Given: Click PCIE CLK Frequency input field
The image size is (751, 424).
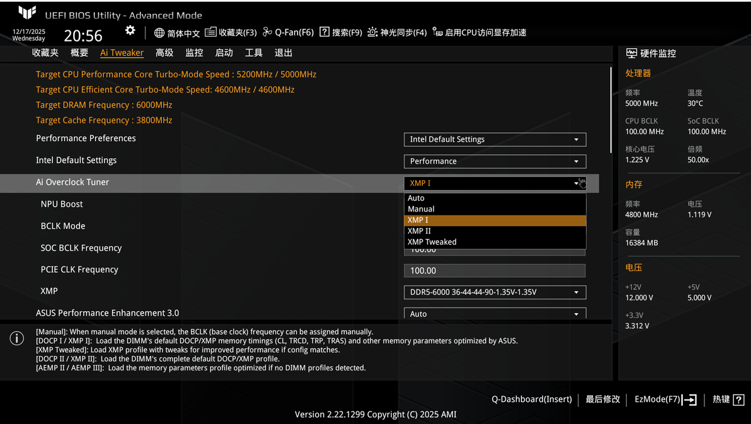Looking at the screenshot, I should click(x=495, y=271).
